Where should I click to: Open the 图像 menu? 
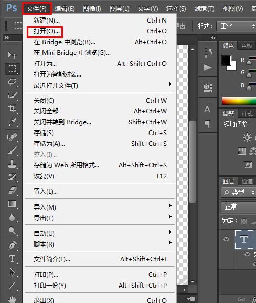pos(92,9)
